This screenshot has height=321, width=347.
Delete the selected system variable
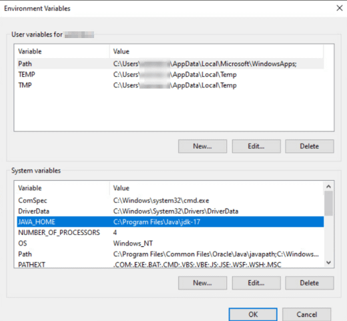tap(310, 283)
